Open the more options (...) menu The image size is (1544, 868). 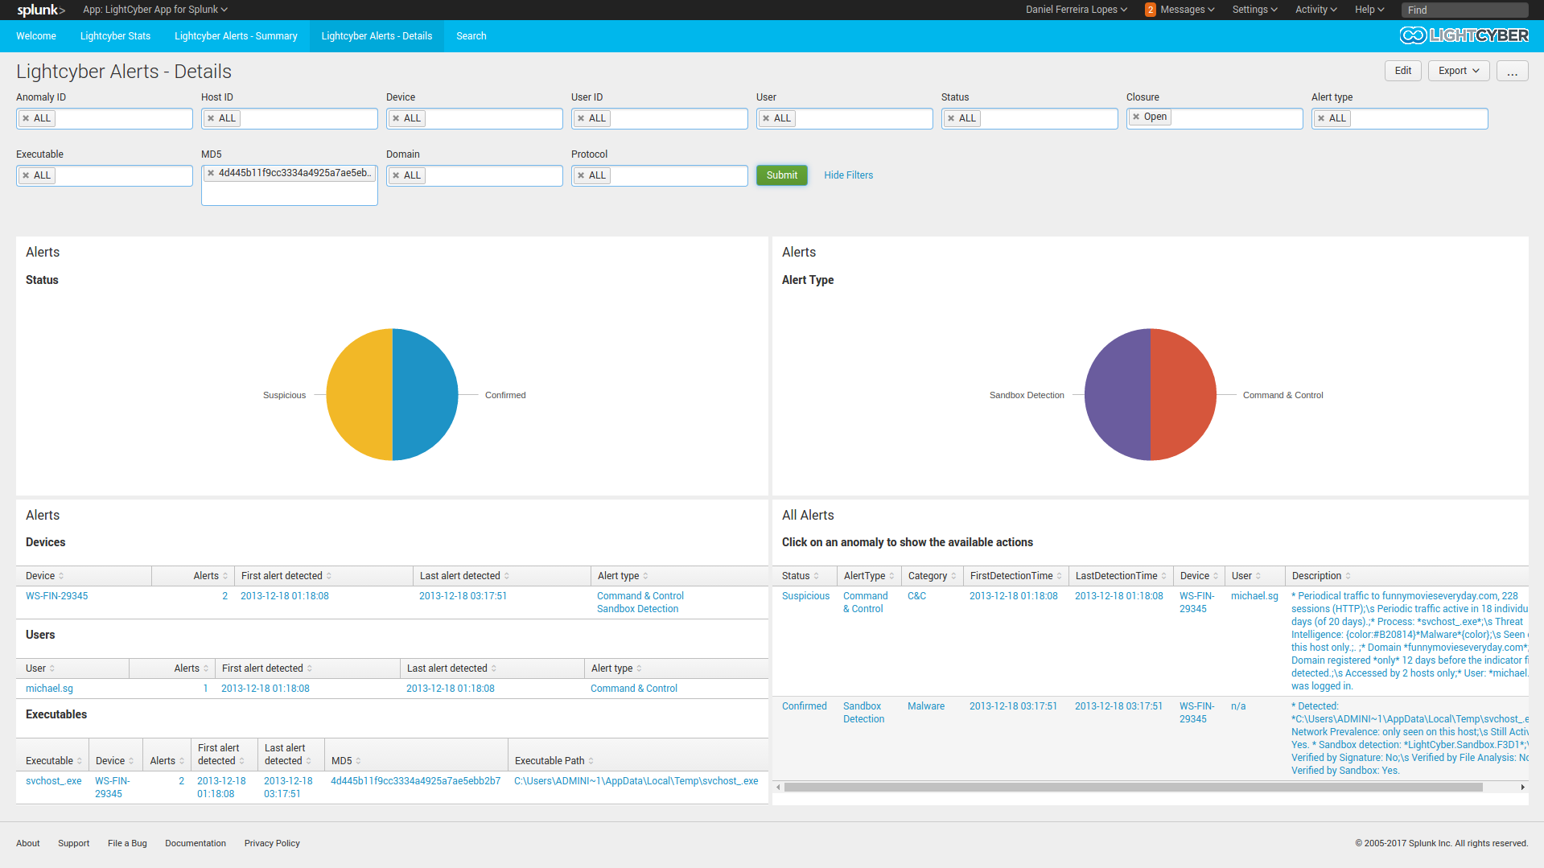click(x=1512, y=71)
